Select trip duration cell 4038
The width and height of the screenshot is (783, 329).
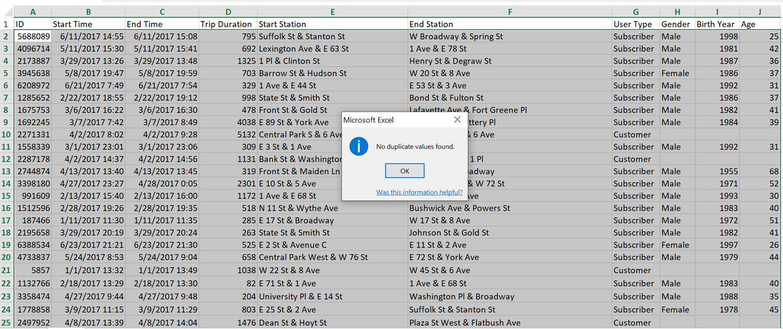[228, 122]
